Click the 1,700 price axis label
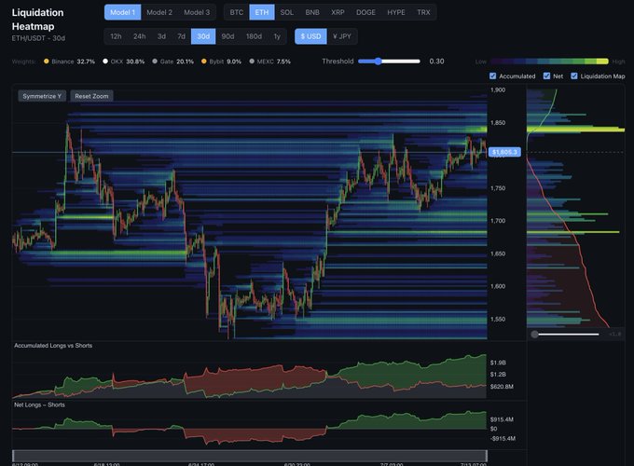The height and width of the screenshot is (466, 634). pyautogui.click(x=498, y=221)
